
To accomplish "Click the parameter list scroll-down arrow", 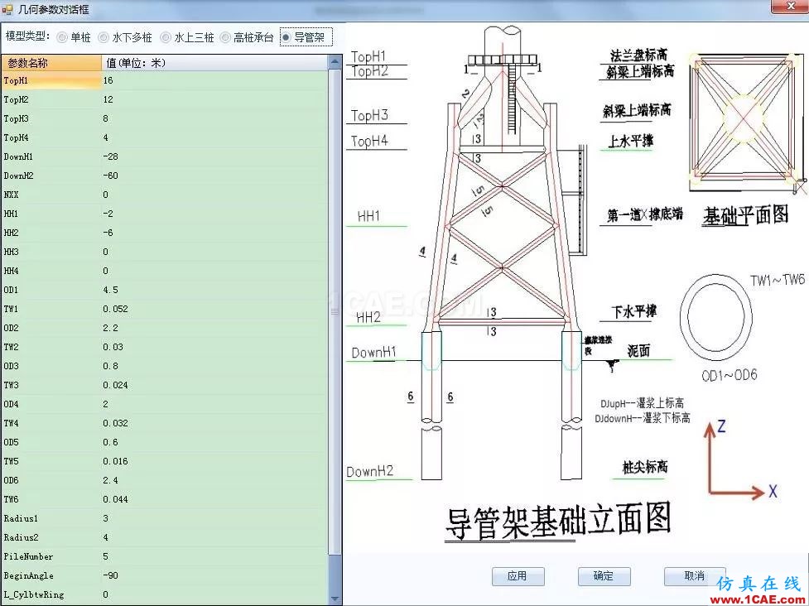I will [x=335, y=599].
